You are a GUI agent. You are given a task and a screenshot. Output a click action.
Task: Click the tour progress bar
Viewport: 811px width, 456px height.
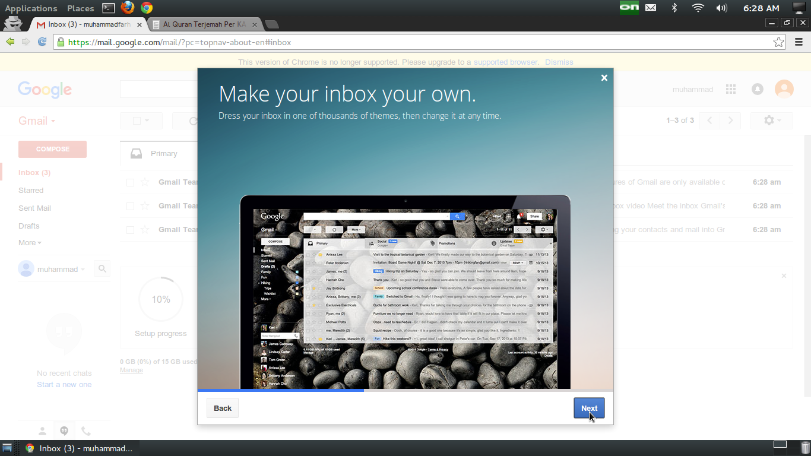(x=405, y=391)
